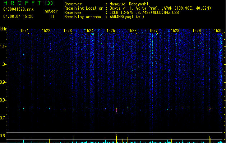Click time marker 1527
The image size is (226, 143).
click(154, 31)
